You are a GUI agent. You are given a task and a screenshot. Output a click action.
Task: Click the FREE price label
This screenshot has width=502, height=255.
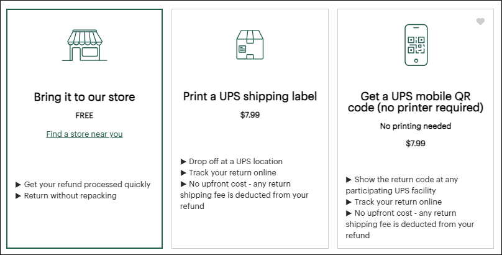84,115
